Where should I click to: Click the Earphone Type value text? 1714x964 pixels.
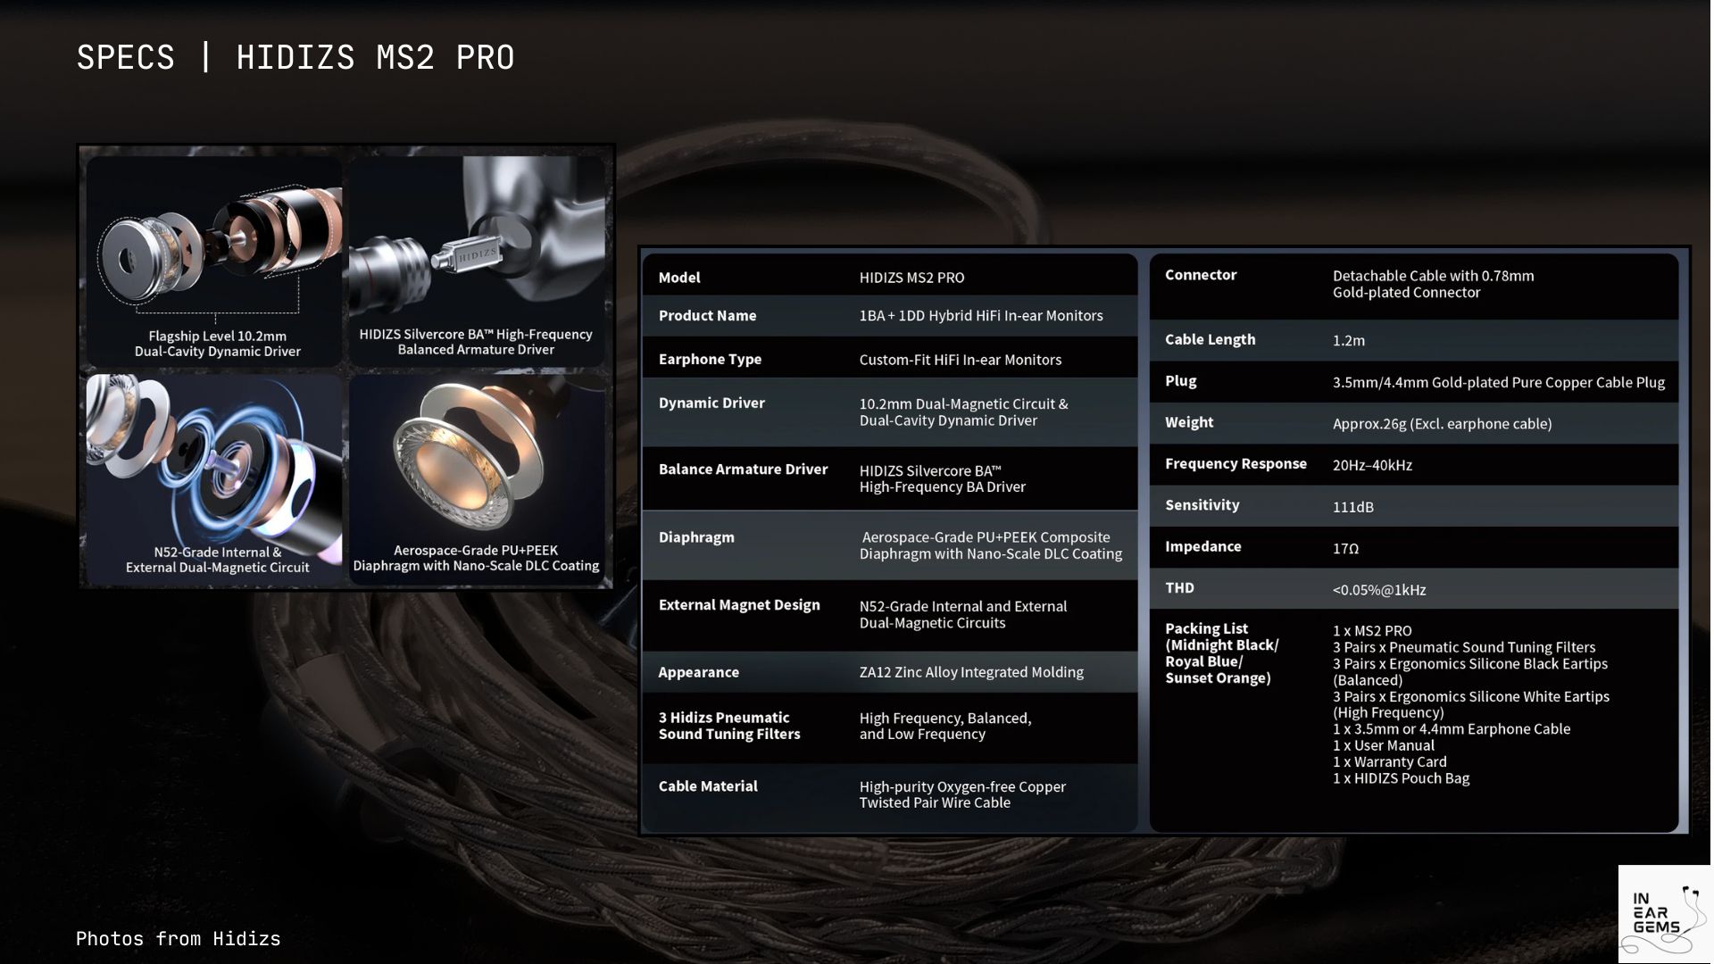[x=960, y=360]
